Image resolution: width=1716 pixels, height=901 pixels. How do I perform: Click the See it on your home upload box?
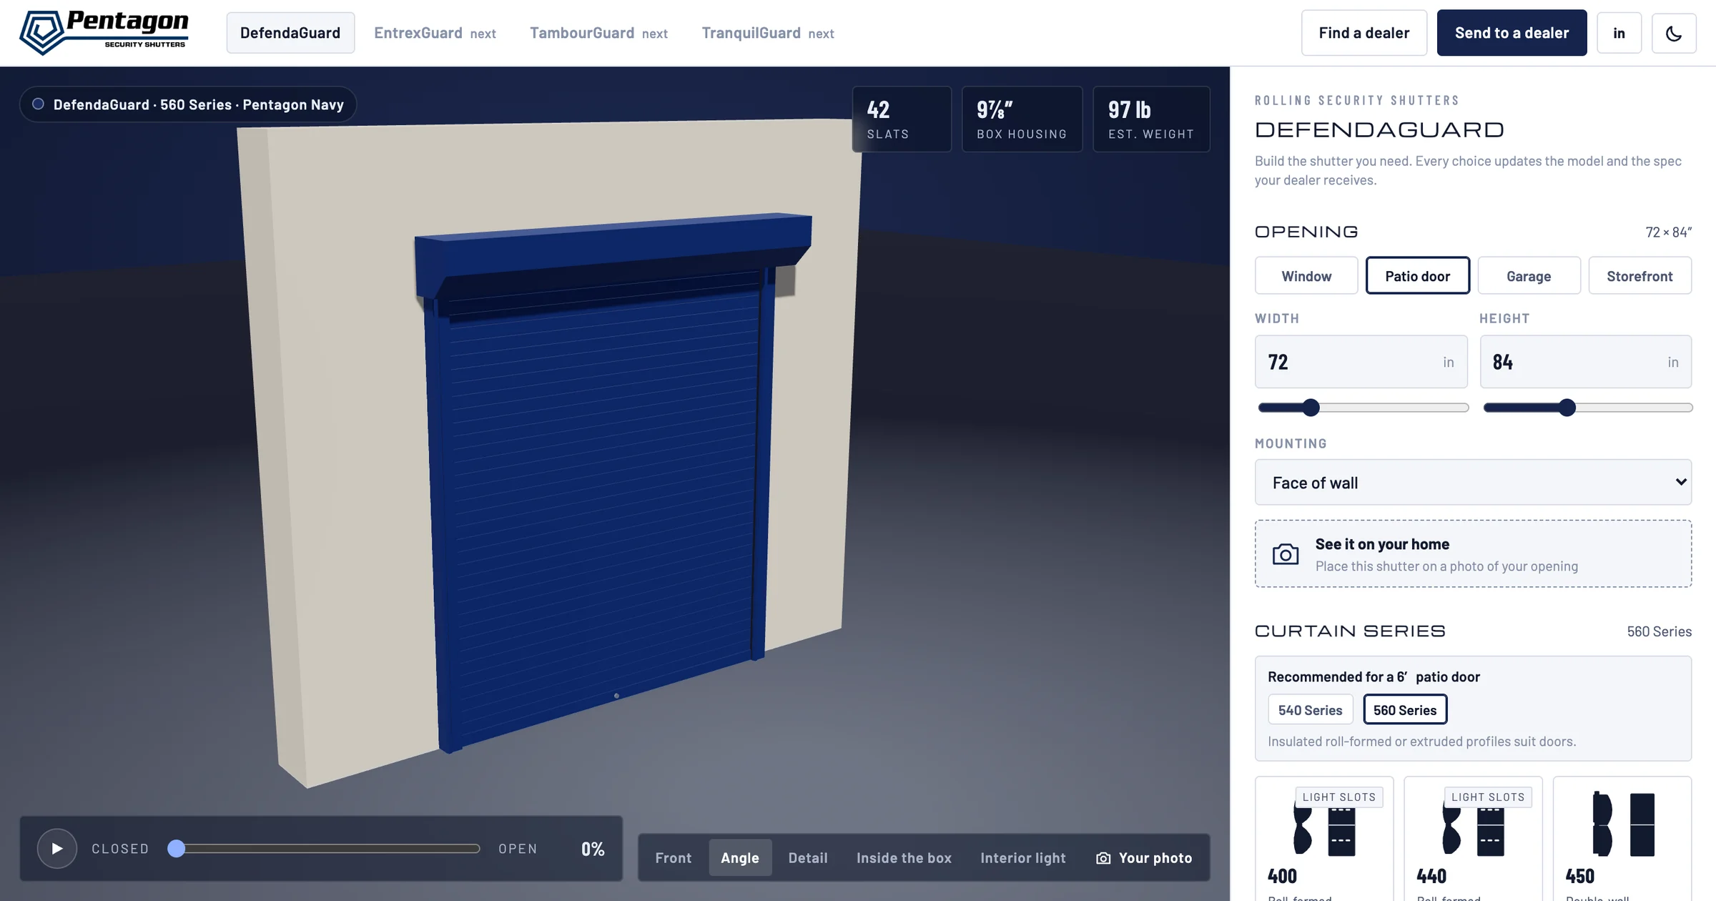pos(1473,553)
